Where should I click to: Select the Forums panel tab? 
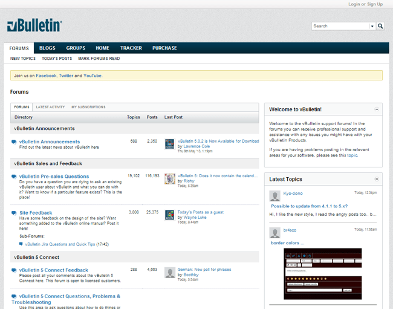click(x=22, y=107)
